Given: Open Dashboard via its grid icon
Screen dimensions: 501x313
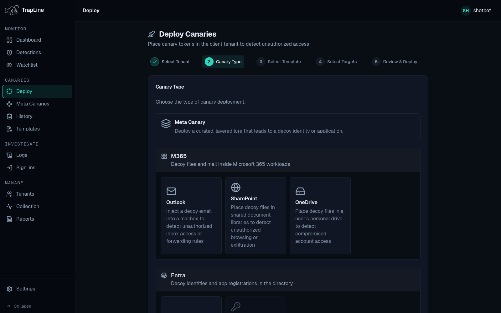Looking at the screenshot, I should (x=9, y=40).
